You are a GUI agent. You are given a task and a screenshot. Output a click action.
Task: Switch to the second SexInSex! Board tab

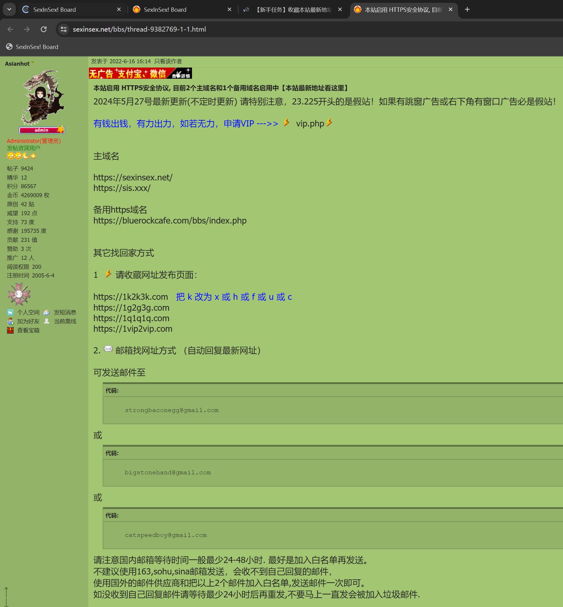(182, 10)
